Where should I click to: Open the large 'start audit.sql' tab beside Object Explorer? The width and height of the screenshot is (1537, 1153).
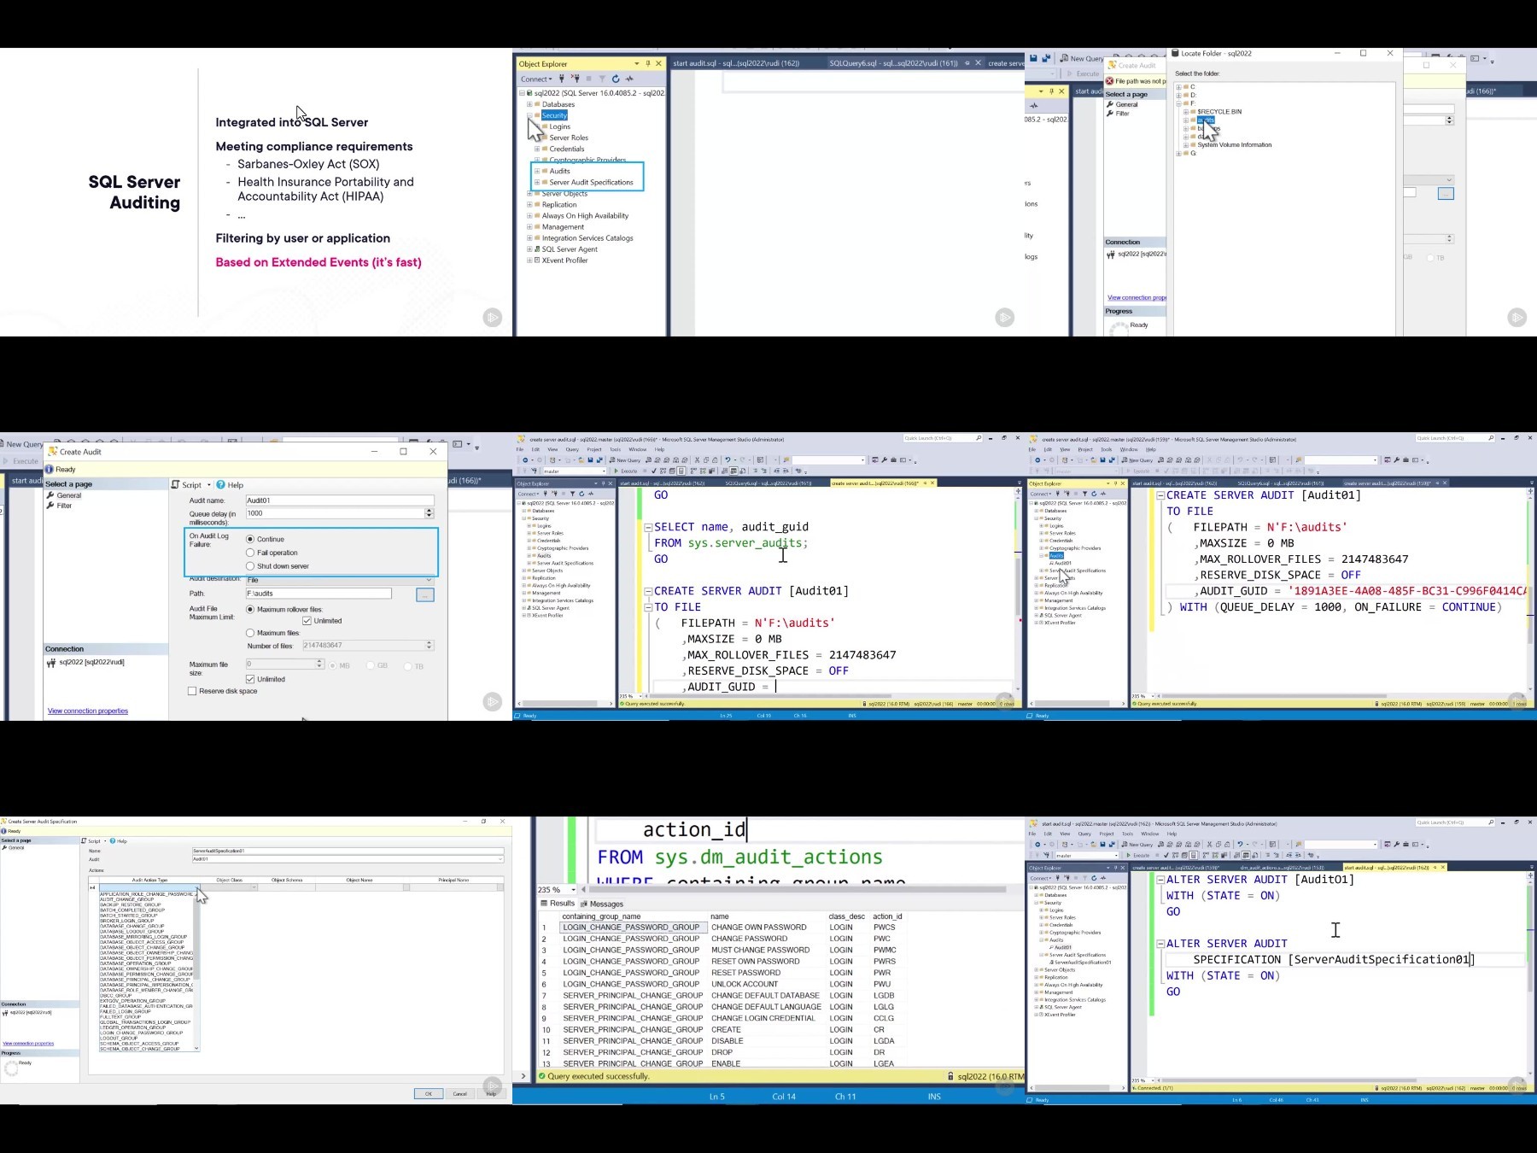(x=736, y=63)
